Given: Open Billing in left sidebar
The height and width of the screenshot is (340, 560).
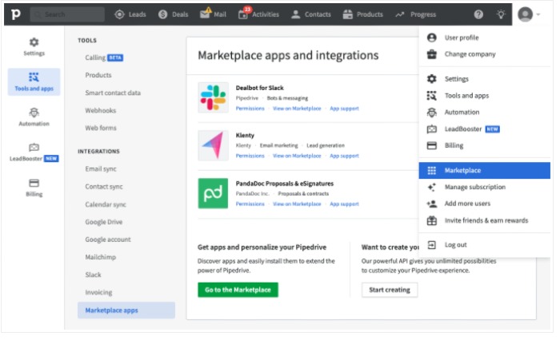Looking at the screenshot, I should 34,188.
